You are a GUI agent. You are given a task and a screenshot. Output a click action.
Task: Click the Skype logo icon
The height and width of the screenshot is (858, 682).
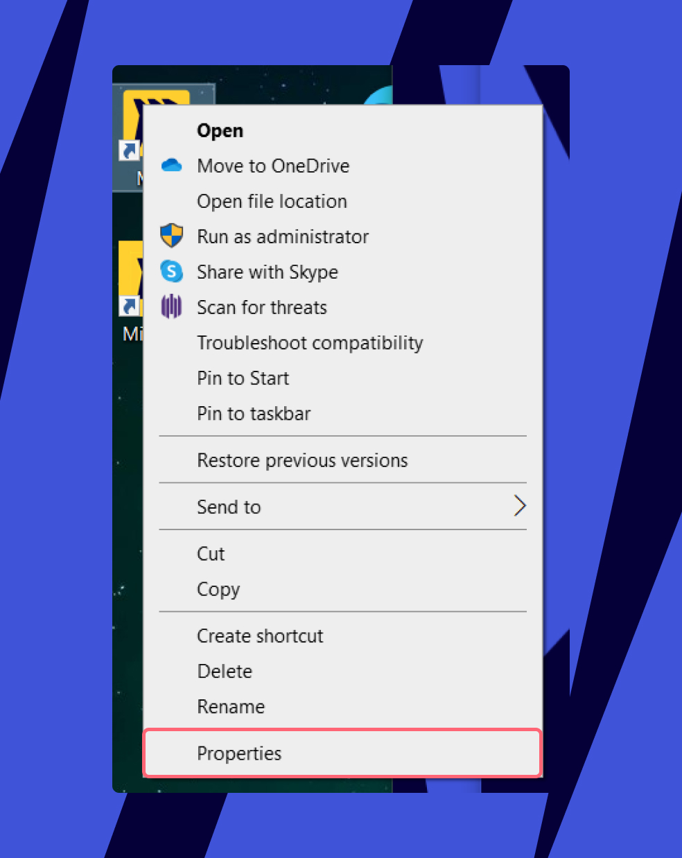(171, 272)
